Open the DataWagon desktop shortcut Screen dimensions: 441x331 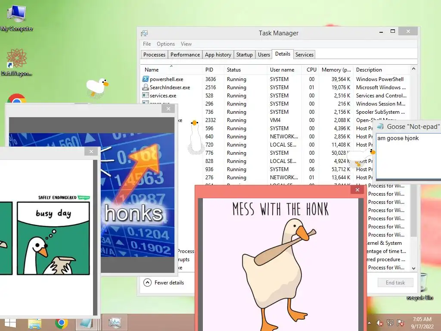pos(16,62)
